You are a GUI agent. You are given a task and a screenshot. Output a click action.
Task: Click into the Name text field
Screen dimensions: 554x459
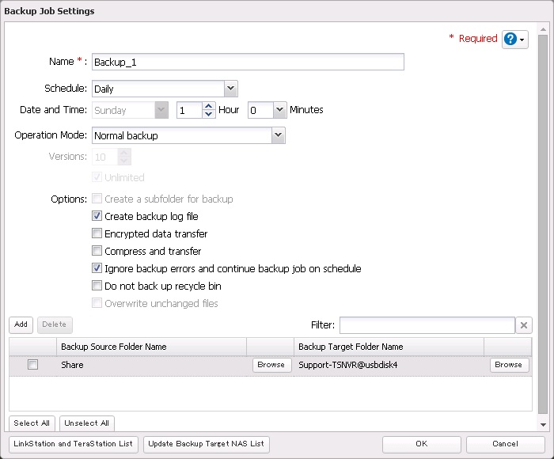click(x=248, y=62)
